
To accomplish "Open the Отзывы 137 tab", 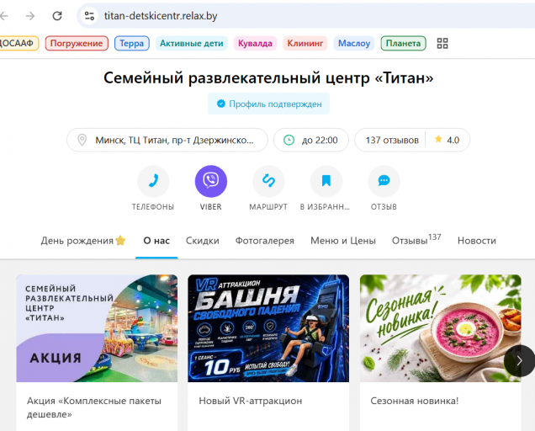I will (x=416, y=240).
